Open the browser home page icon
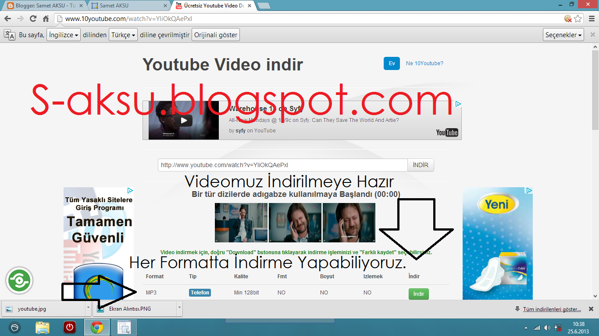The height and width of the screenshot is (336, 599). click(46, 19)
